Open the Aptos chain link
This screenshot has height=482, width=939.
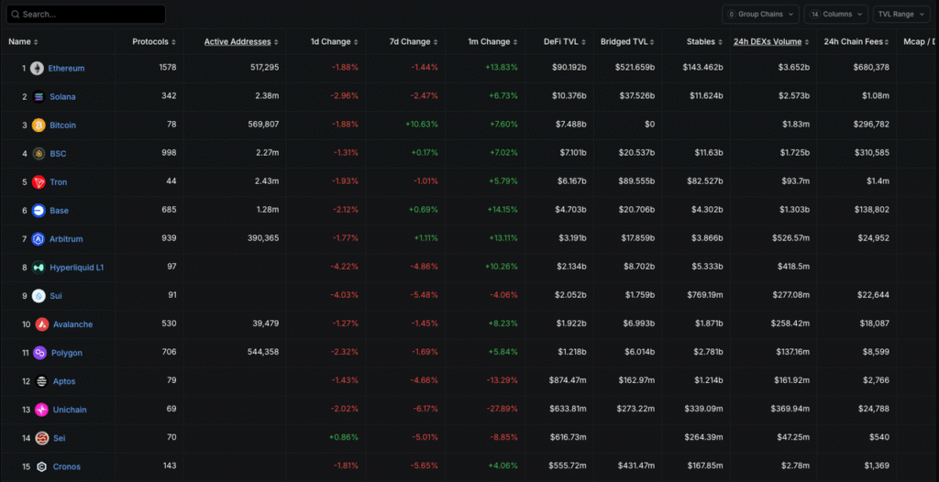pyautogui.click(x=64, y=381)
